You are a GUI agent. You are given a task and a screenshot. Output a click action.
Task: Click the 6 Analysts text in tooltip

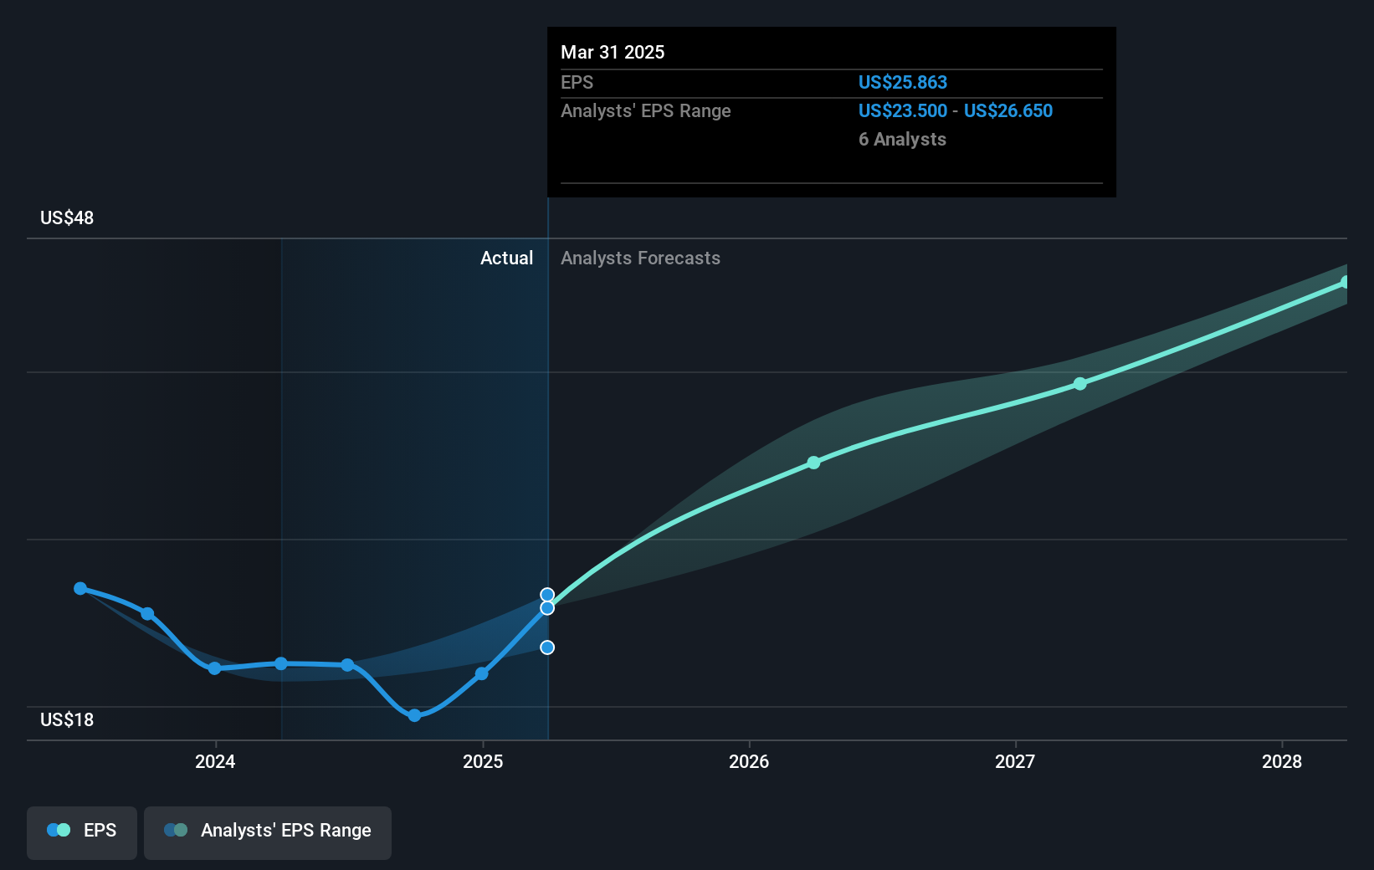(x=902, y=140)
